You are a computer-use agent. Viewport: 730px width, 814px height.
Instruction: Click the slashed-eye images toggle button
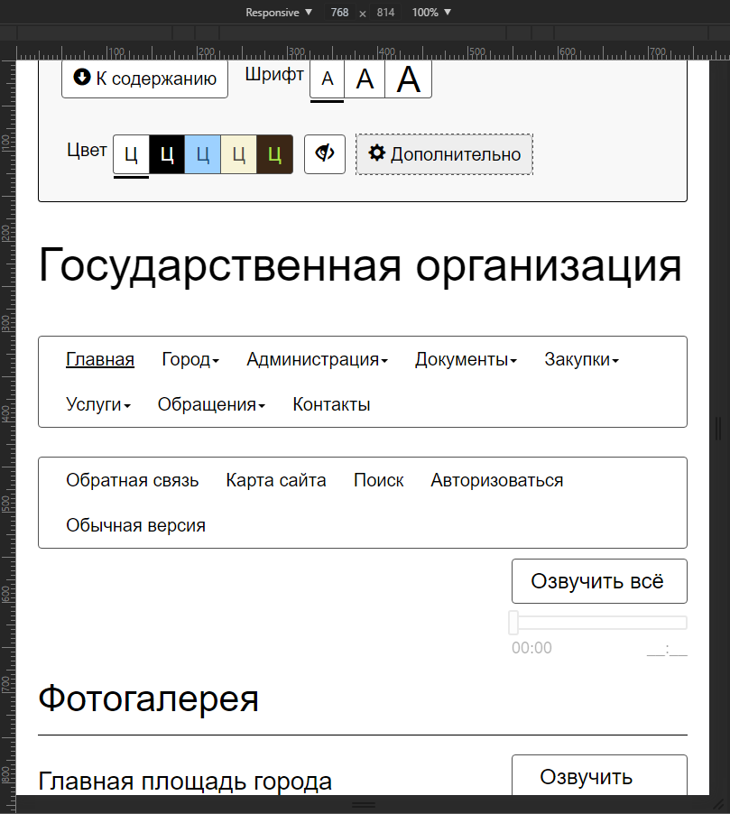coord(325,154)
